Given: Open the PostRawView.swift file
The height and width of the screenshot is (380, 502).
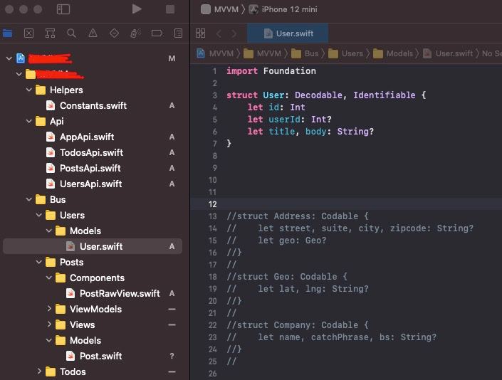Looking at the screenshot, I should tap(119, 293).
